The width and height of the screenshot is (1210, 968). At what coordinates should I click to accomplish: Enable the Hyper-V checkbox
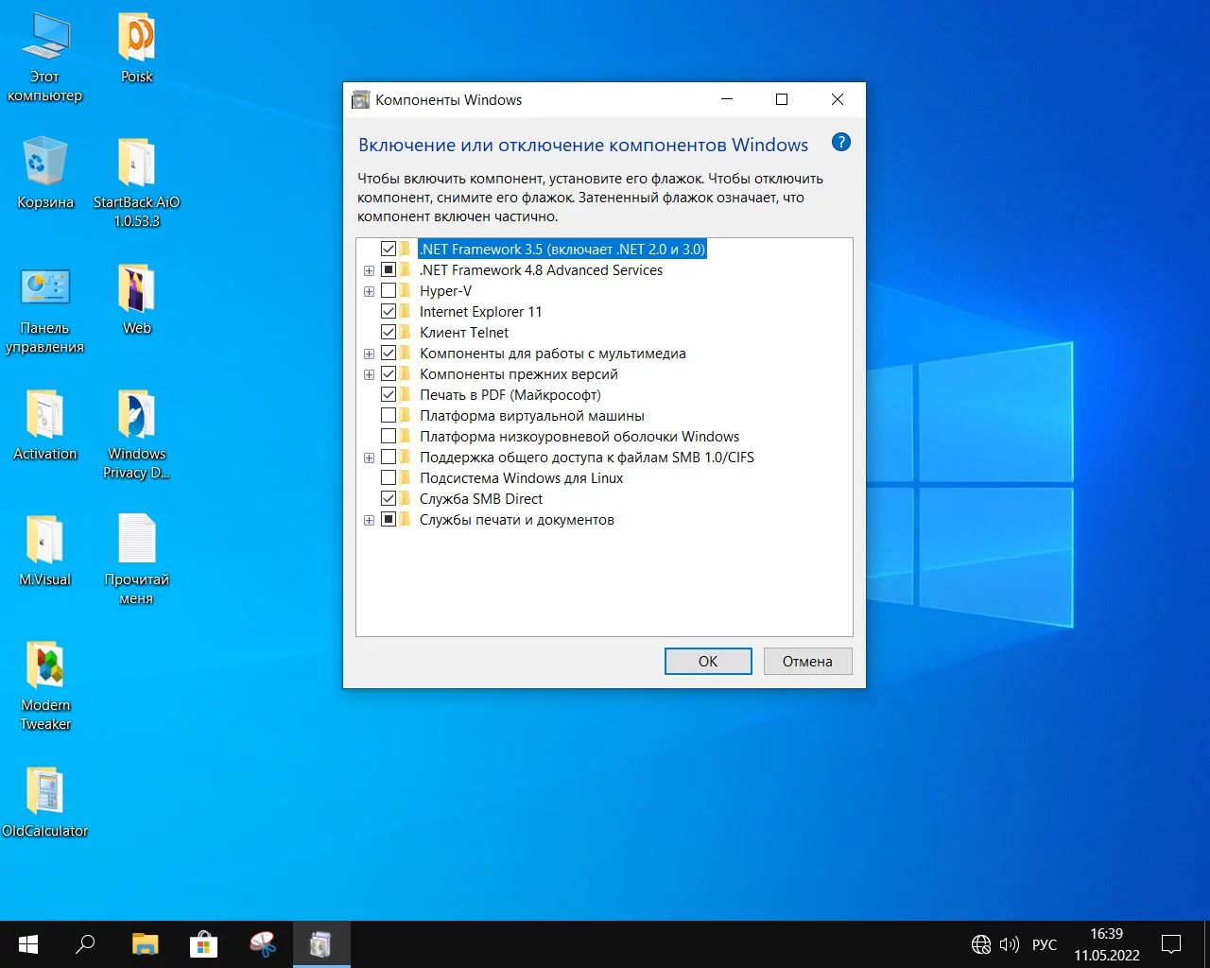[389, 291]
